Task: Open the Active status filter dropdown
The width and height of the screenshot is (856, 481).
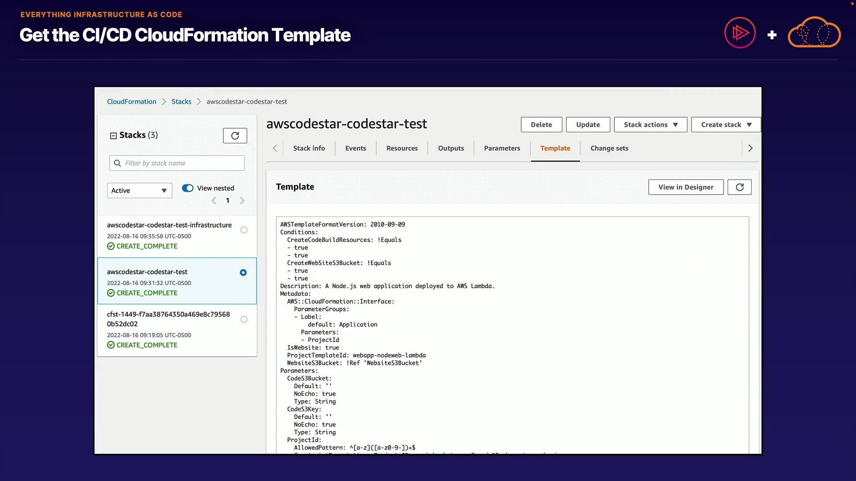Action: (x=139, y=191)
